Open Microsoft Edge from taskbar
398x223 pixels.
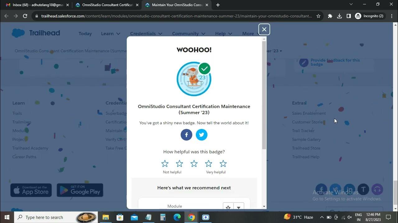pos(177,217)
